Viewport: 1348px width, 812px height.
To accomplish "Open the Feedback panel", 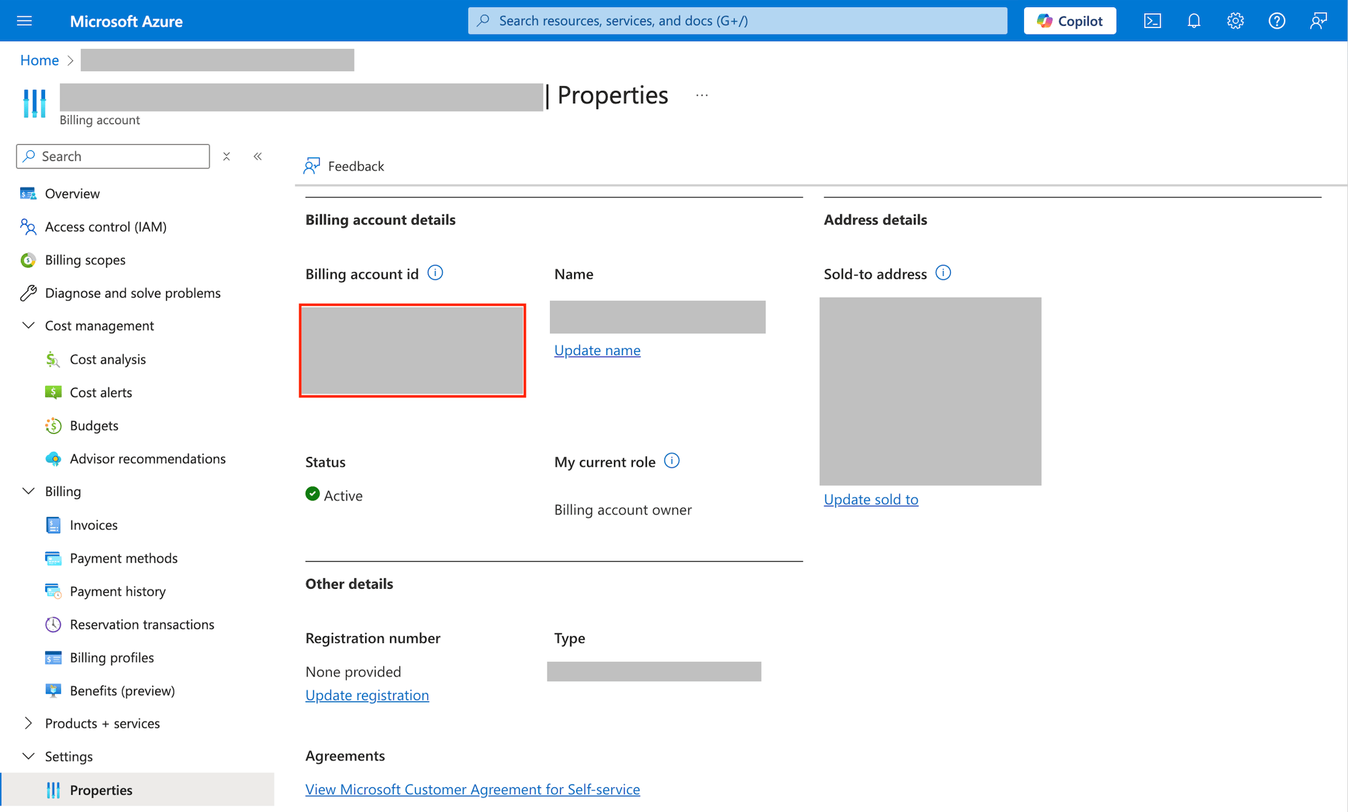I will point(344,166).
